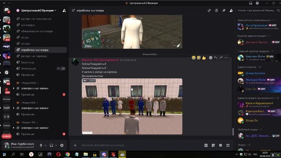Toggle channel notification mute bell
Viewport: 281px width, 158px height.
[x=216, y=11]
